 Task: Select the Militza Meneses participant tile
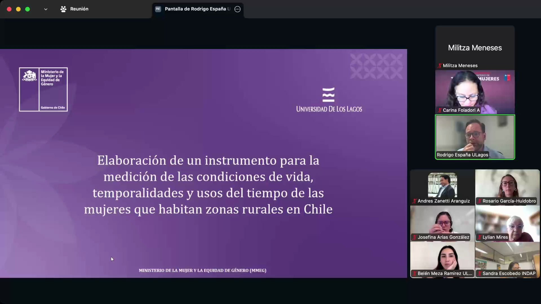[x=475, y=47]
